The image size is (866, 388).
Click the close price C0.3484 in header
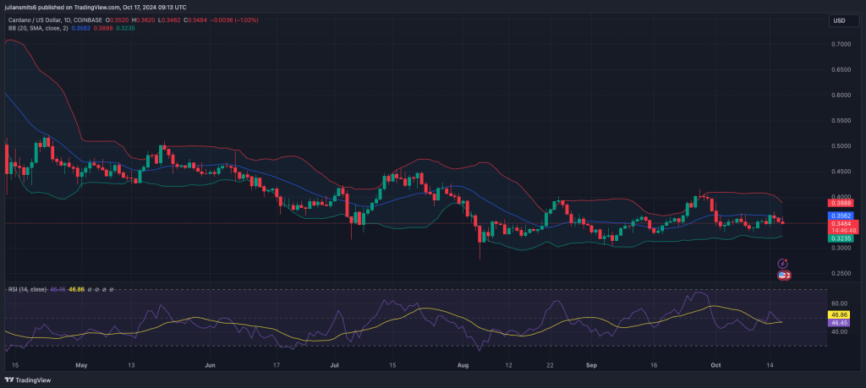click(x=195, y=20)
